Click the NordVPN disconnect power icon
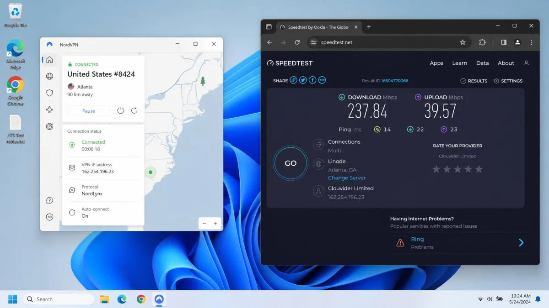This screenshot has width=549, height=308. [x=121, y=110]
